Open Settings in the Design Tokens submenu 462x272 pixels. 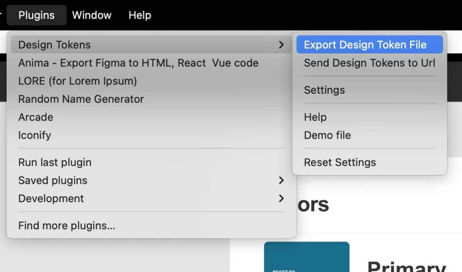coord(324,90)
